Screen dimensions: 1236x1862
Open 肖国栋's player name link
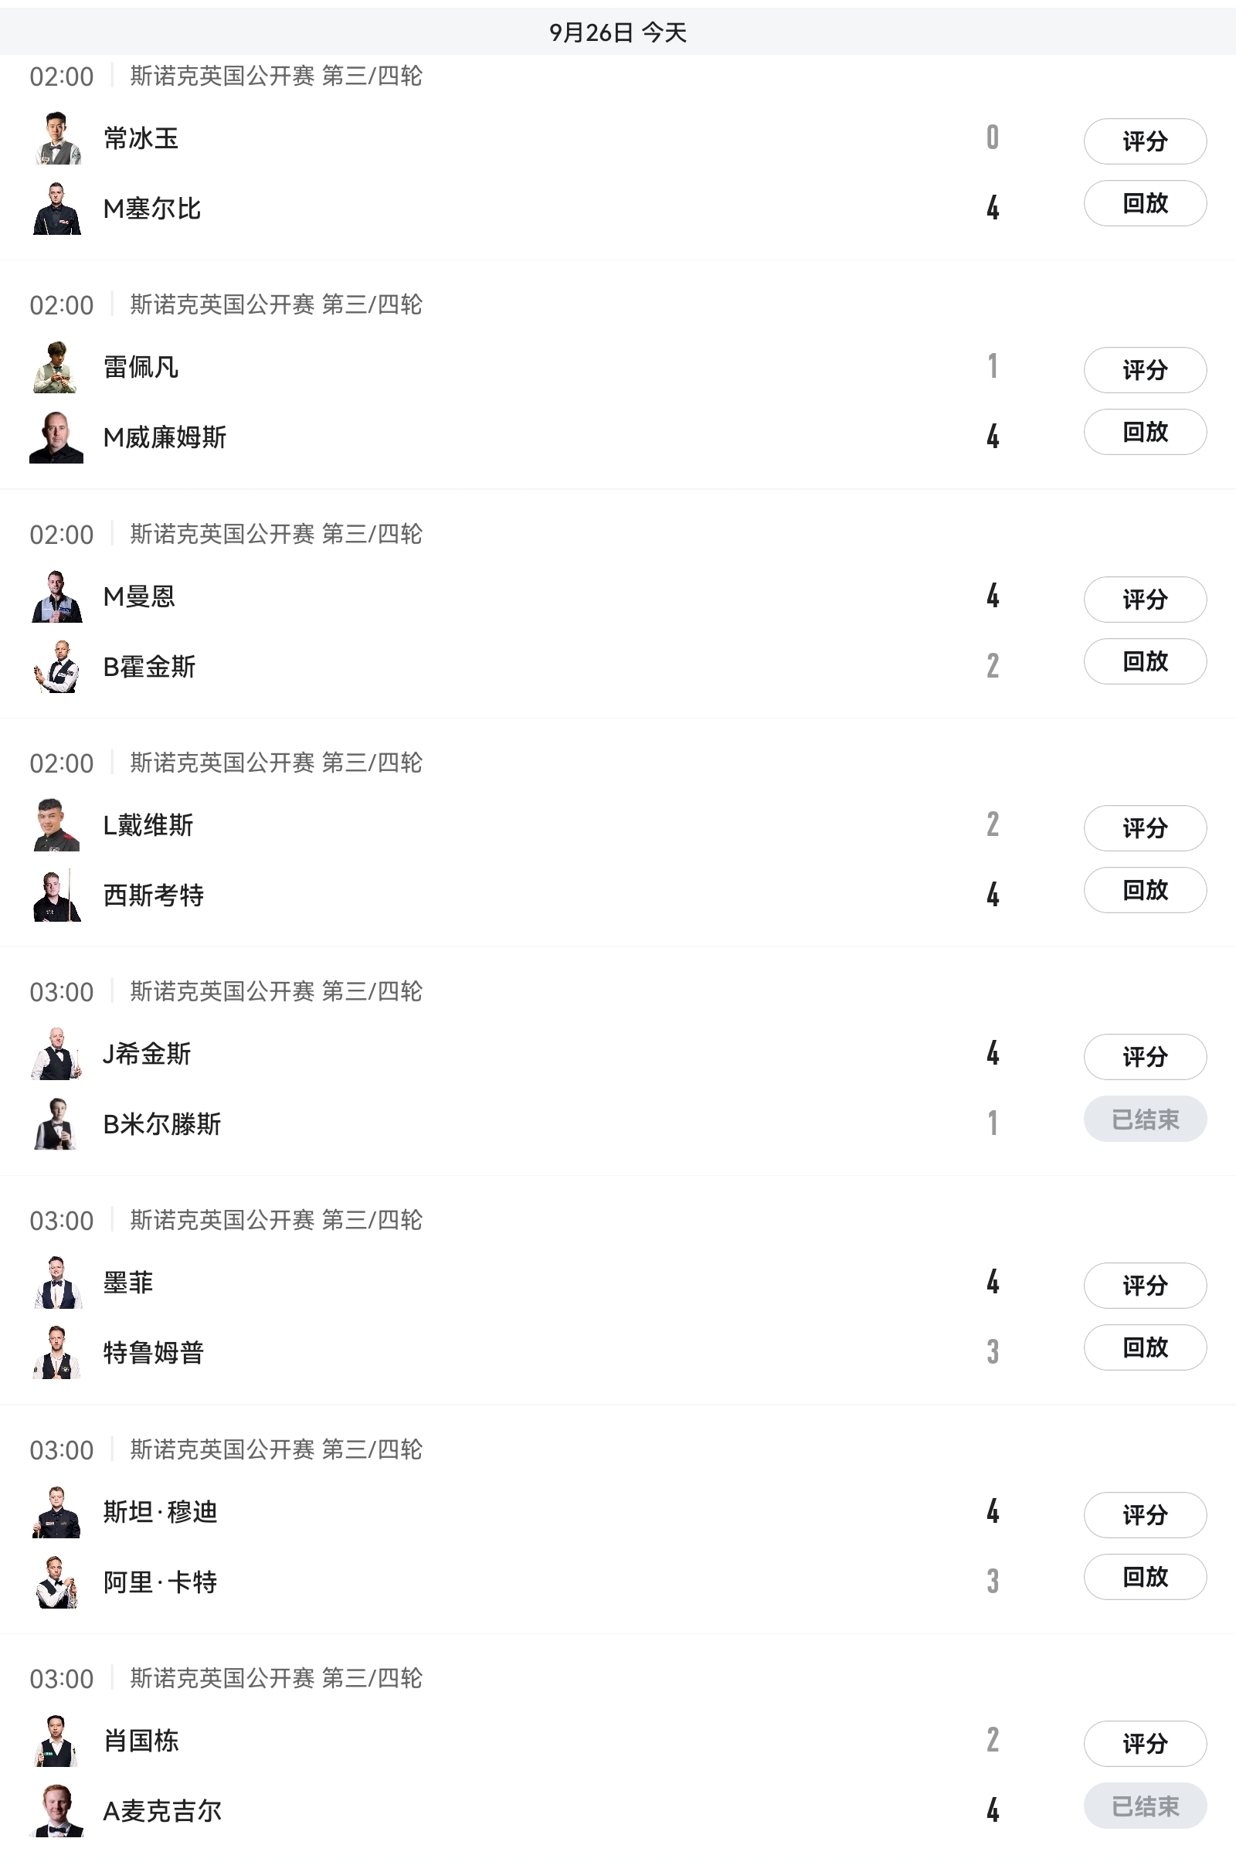point(141,1741)
